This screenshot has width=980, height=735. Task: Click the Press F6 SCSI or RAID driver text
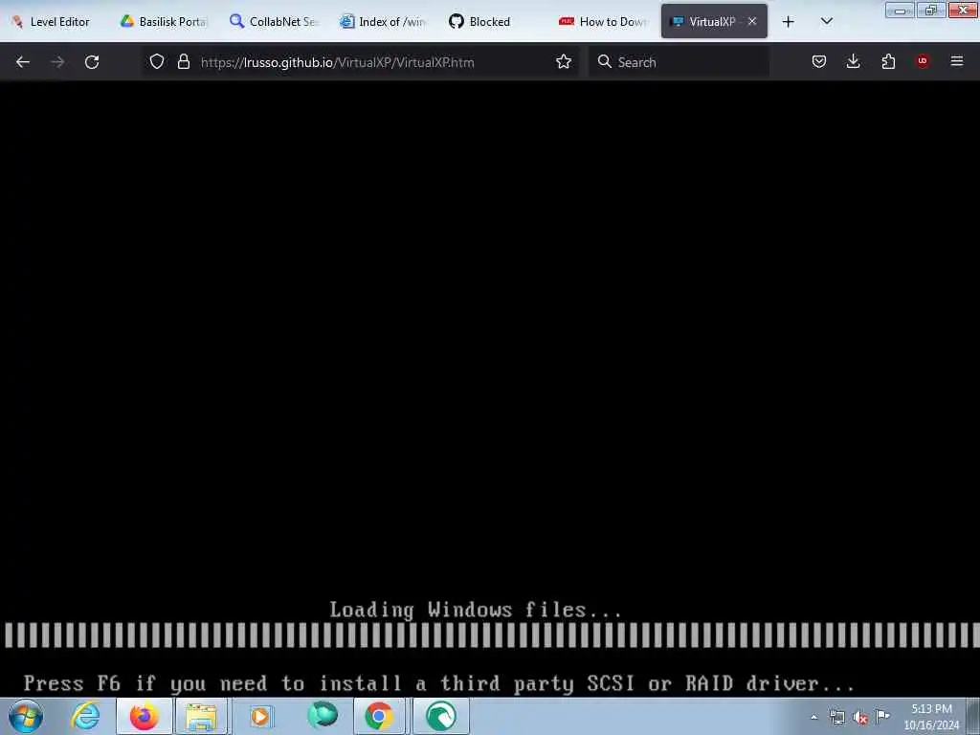(x=438, y=683)
